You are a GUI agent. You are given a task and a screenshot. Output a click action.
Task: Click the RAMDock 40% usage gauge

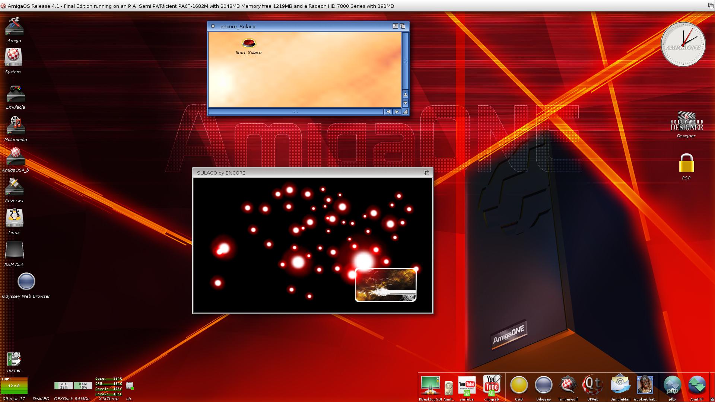tap(83, 386)
